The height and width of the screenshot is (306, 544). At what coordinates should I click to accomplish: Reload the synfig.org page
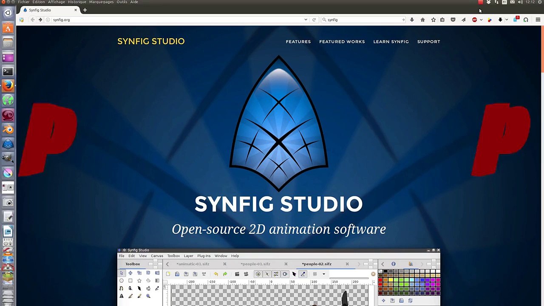pos(314,20)
